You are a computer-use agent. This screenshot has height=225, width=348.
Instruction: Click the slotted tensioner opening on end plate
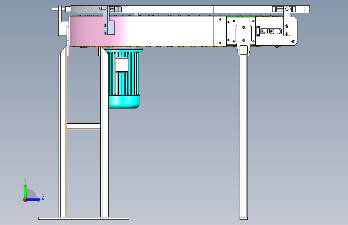point(271,31)
